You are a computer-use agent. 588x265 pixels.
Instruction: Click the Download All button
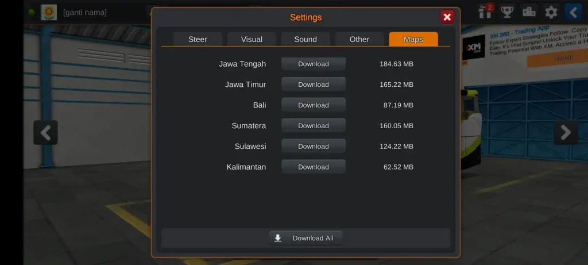click(305, 238)
